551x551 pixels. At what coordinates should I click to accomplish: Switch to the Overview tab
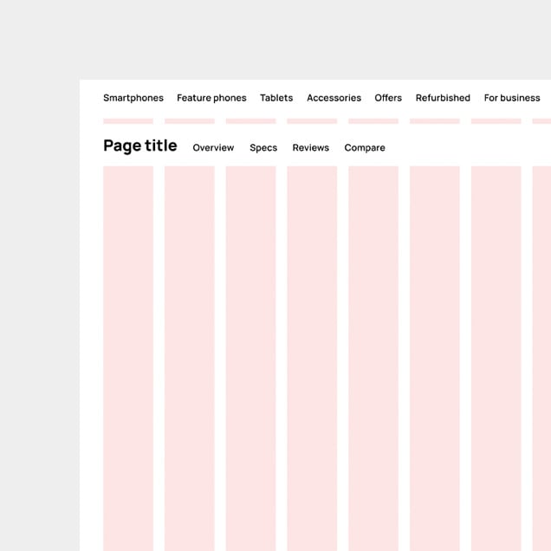pyautogui.click(x=213, y=147)
